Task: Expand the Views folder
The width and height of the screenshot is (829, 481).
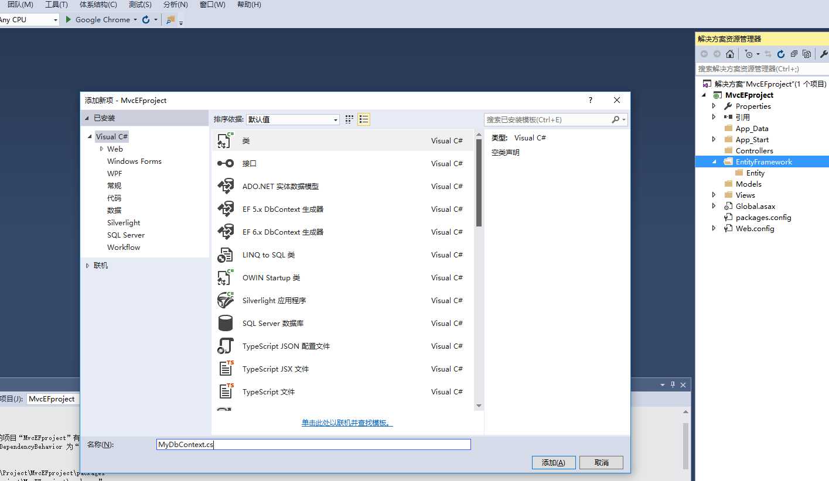Action: 714,195
